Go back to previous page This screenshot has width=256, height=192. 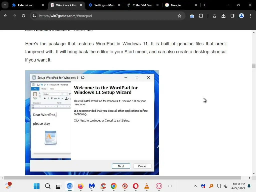(x=5, y=16)
